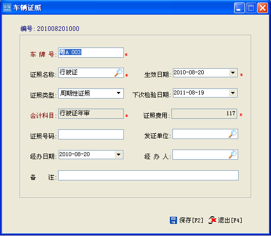Screen dimensions: 271x236
Task: Open the 生效日期 date dropdown arrow
Action: [233, 73]
